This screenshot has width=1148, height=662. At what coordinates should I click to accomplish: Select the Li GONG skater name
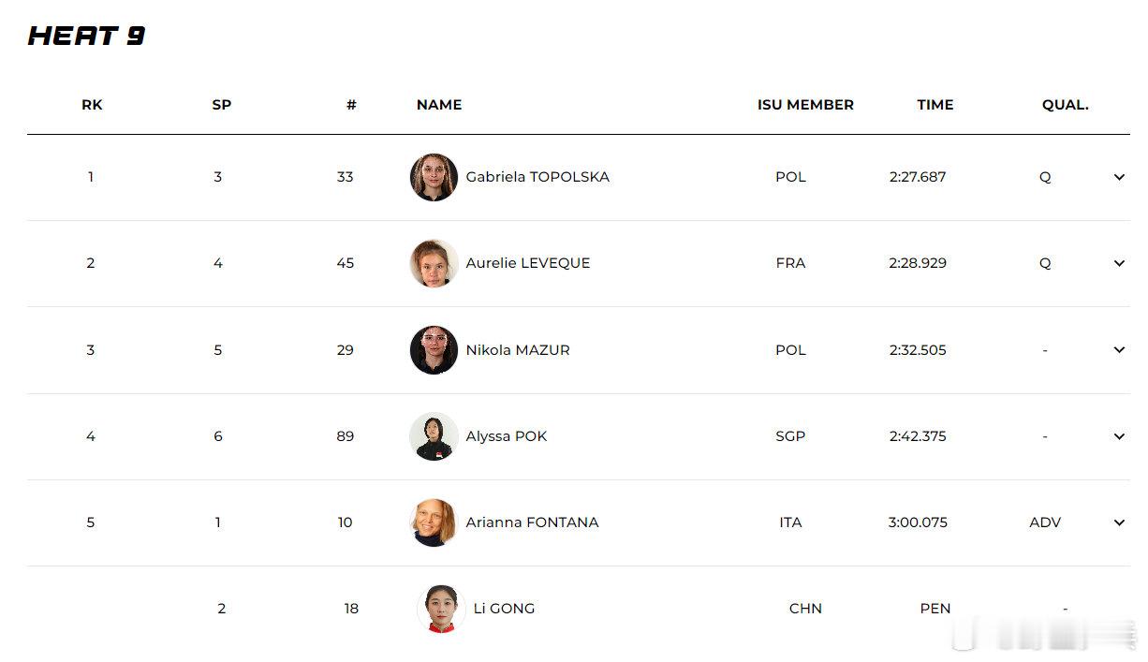tap(504, 609)
